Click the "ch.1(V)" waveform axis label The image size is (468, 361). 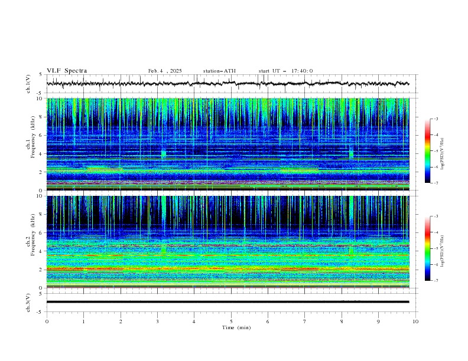point(28,84)
